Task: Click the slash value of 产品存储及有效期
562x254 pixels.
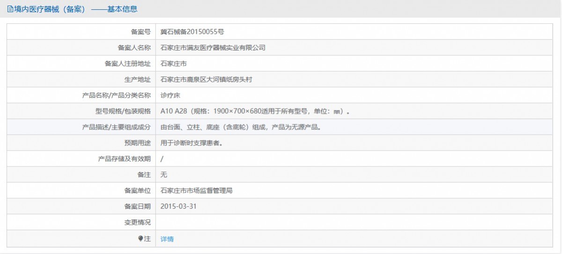Action: [162, 159]
